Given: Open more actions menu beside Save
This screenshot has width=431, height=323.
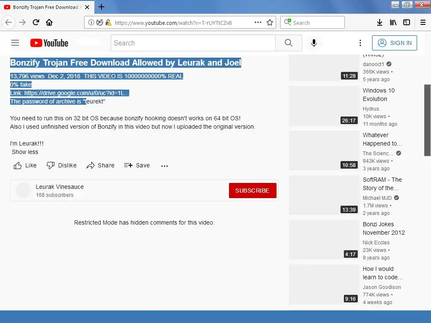Looking at the screenshot, I should click(165, 166).
